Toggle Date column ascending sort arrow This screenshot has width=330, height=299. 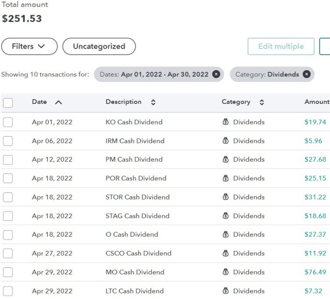click(58, 102)
